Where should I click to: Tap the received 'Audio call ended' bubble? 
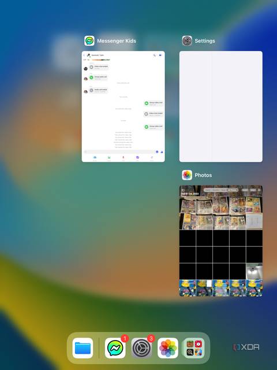click(x=99, y=90)
